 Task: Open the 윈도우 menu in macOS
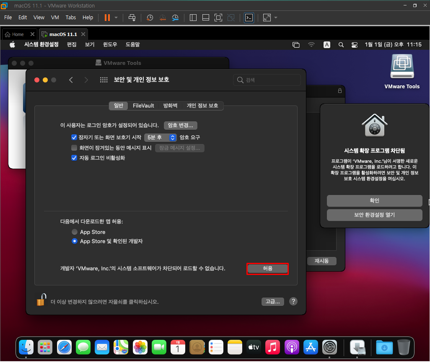110,44
